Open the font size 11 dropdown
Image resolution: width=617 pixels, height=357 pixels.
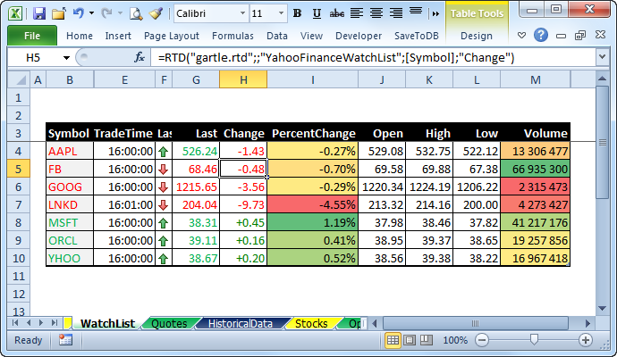281,14
